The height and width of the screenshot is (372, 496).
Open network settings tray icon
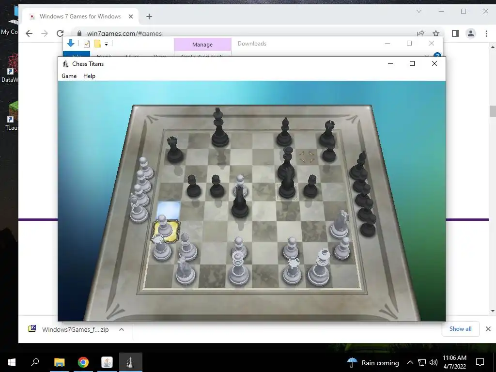point(422,362)
